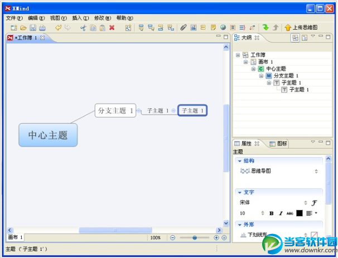Click the third blue-and-yellow topic toolbar icon

pyautogui.click(x=161, y=27)
